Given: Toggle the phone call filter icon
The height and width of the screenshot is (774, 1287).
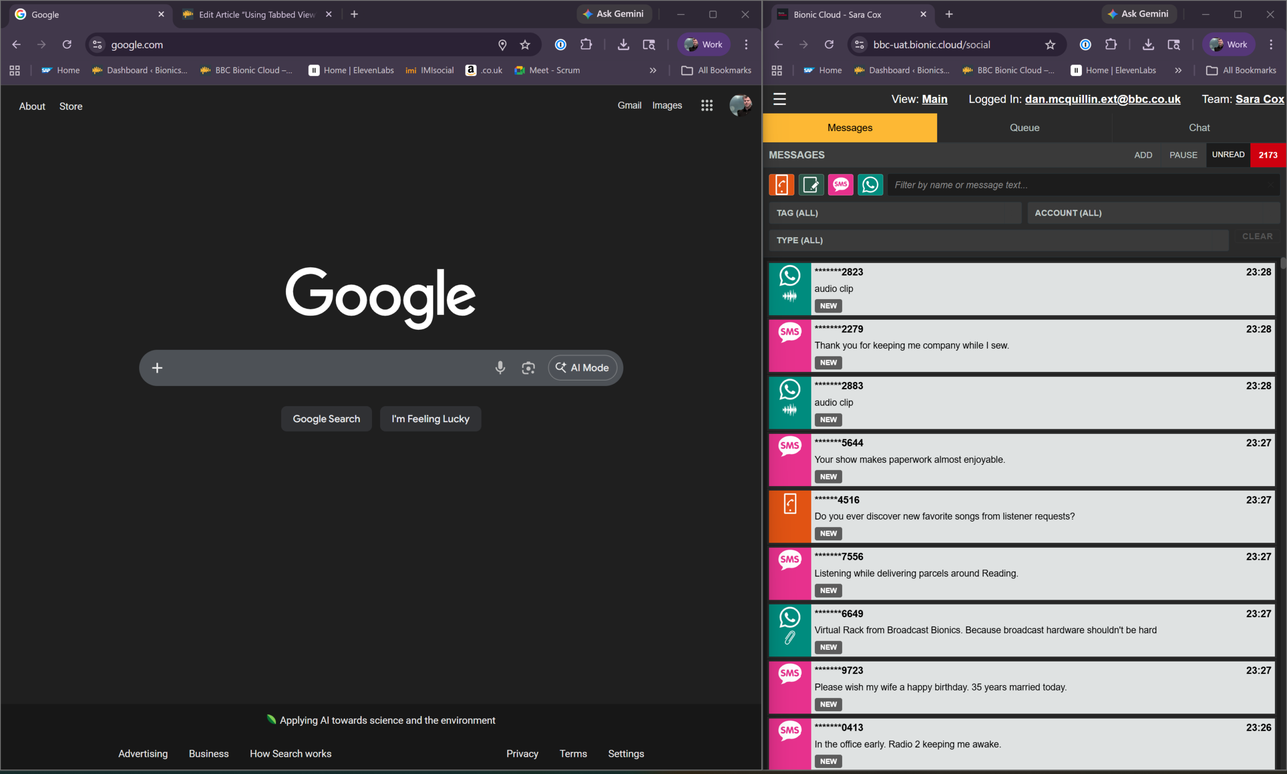Looking at the screenshot, I should (x=781, y=184).
